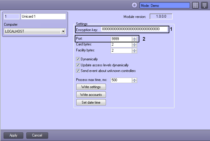
Task: Disable Send event about unknown controllers
Action: pos(78,70)
